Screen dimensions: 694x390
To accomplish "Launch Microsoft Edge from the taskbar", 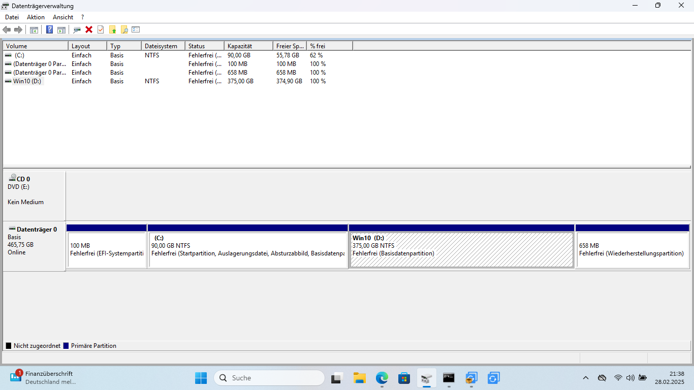I will click(382, 378).
